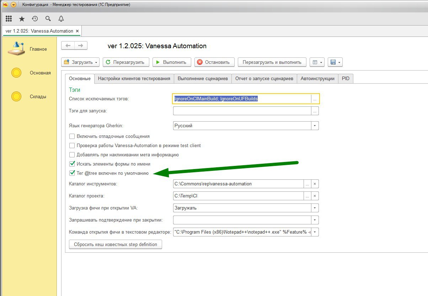The image size is (428, 296).
Task: Click Тэги для запуска field
Action: [242, 111]
